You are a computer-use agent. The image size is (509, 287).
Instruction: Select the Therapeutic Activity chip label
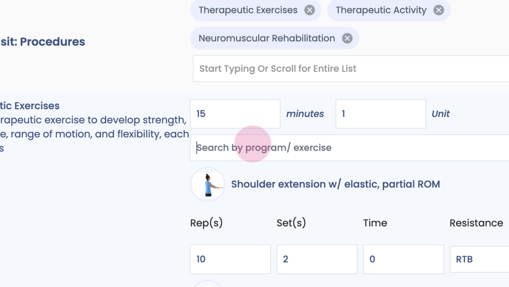click(x=381, y=10)
